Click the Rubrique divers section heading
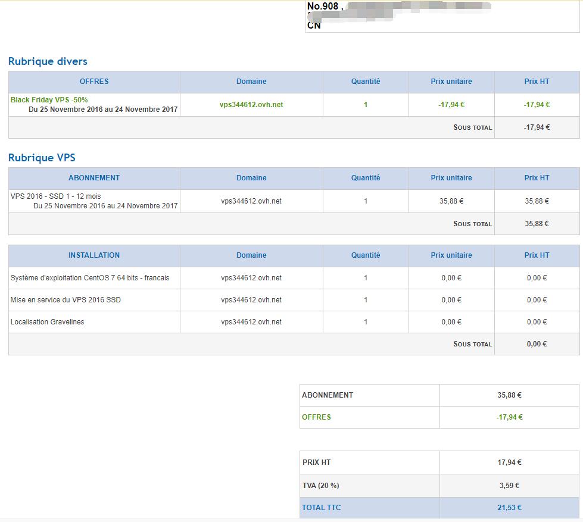The image size is (583, 522). click(48, 61)
